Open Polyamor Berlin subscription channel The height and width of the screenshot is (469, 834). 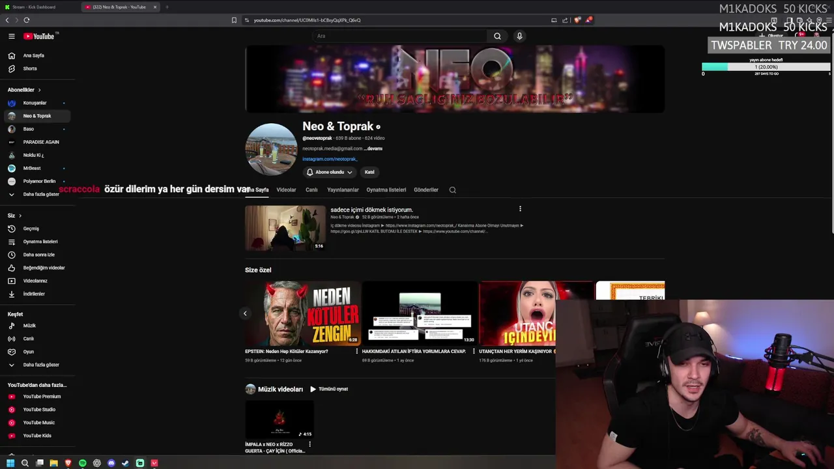click(38, 181)
